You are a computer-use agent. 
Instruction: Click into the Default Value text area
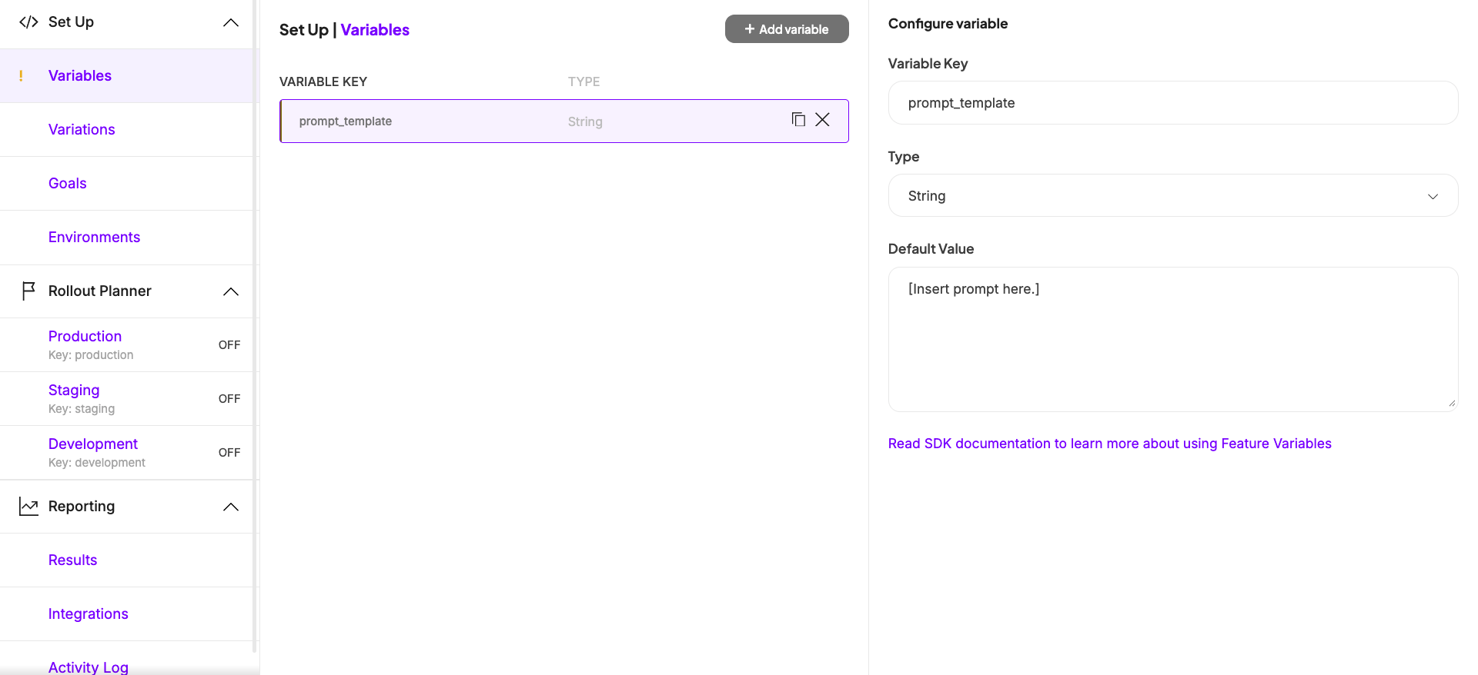pyautogui.click(x=1173, y=339)
